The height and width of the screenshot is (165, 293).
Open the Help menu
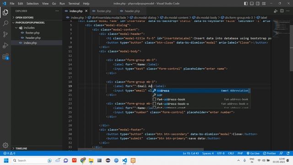pos(86,4)
